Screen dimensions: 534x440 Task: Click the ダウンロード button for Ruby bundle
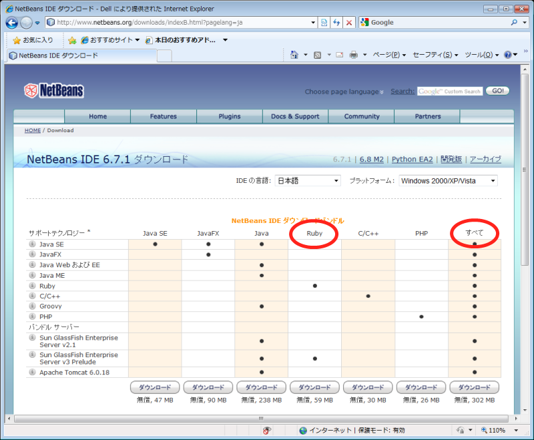[x=314, y=387]
